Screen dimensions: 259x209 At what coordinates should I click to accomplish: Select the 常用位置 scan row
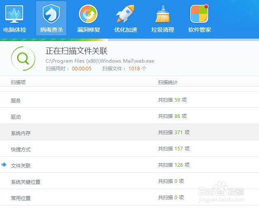(129, 197)
